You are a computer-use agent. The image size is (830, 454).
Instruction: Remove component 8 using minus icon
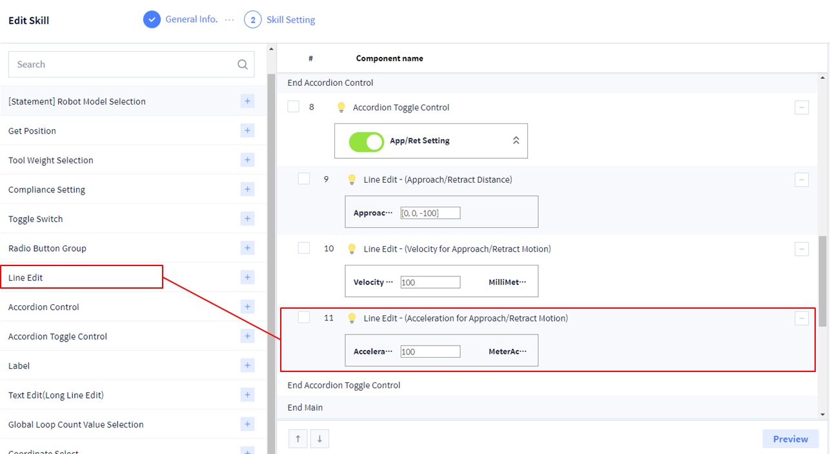pos(802,108)
